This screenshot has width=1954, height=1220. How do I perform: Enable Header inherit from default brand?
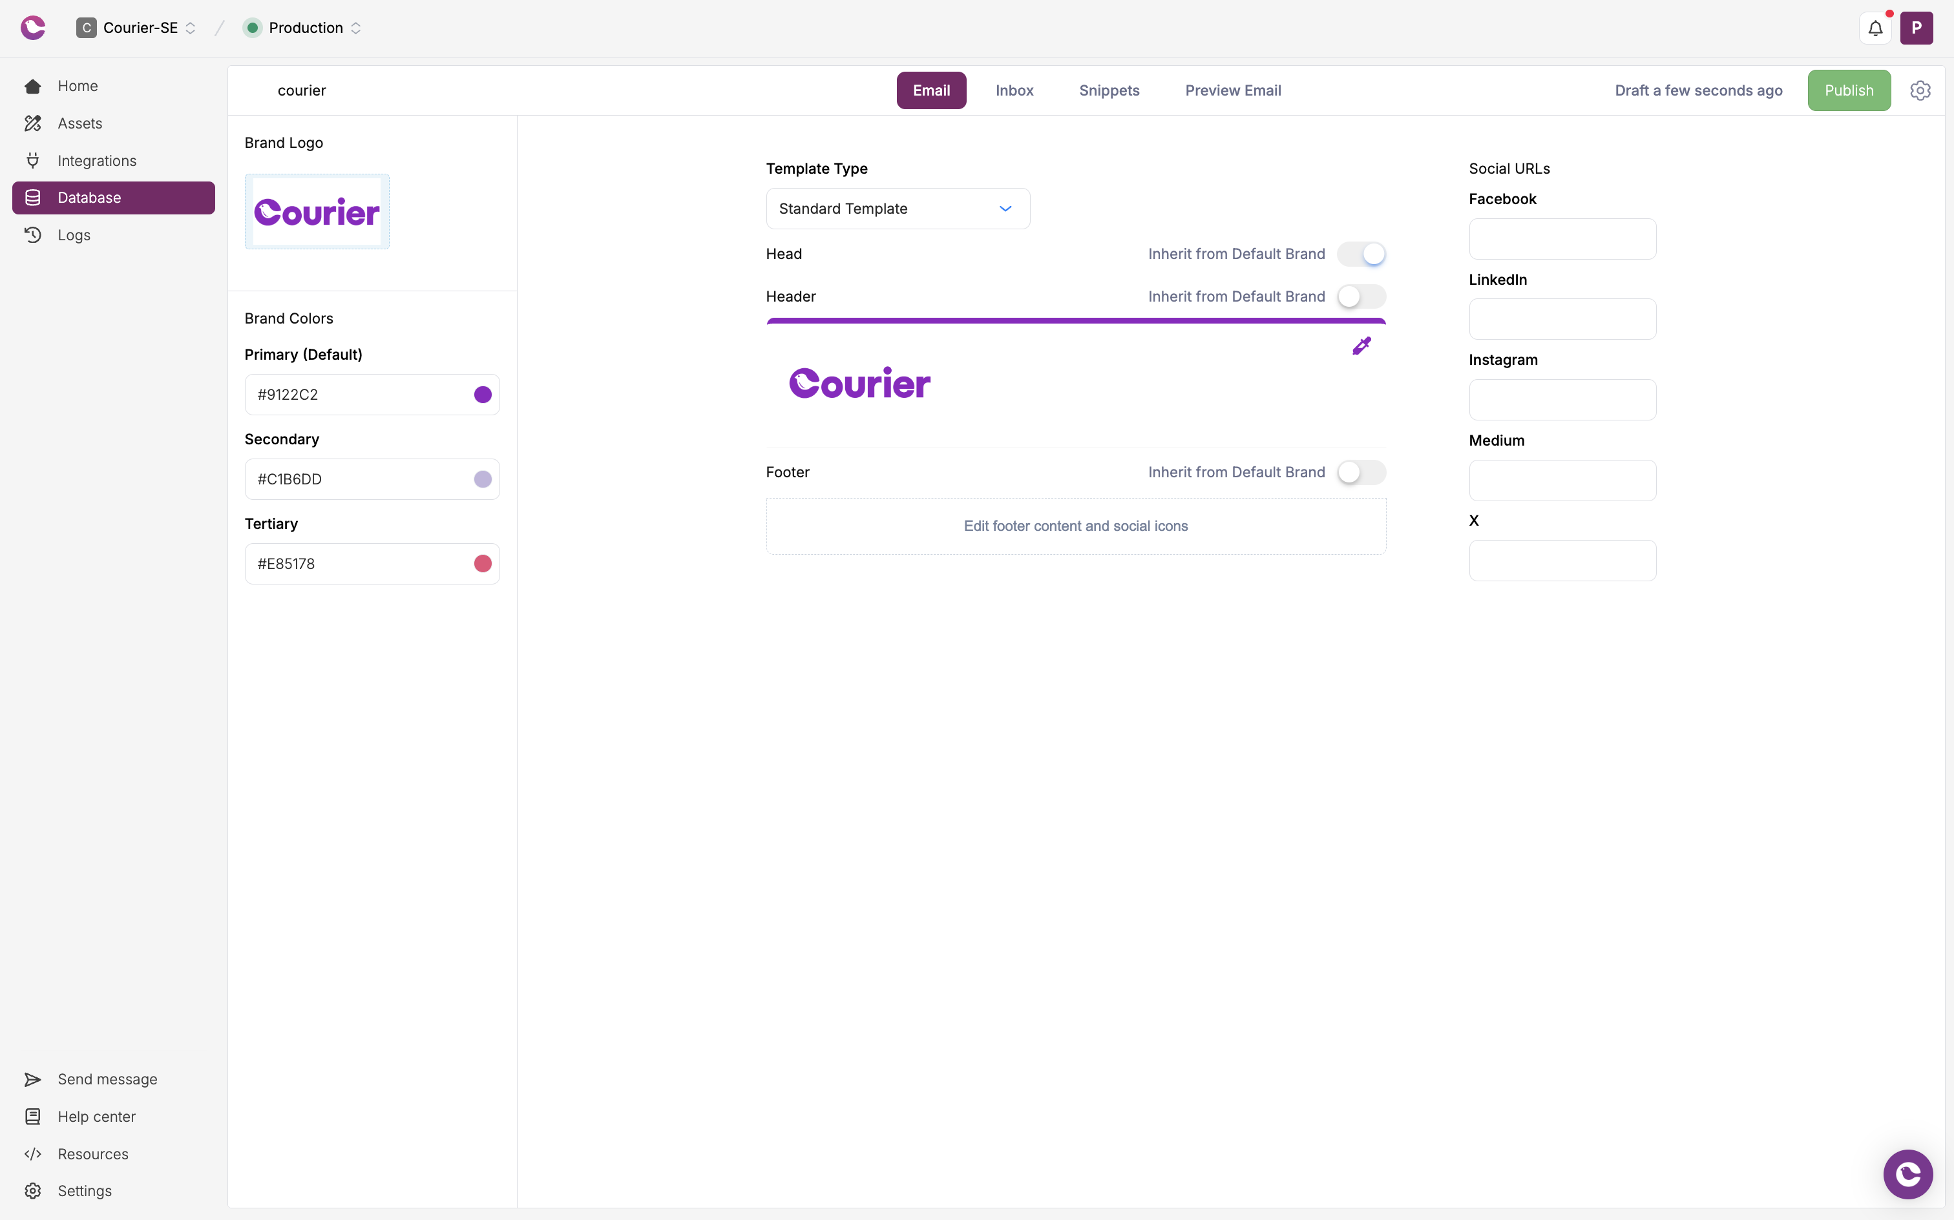(x=1361, y=297)
